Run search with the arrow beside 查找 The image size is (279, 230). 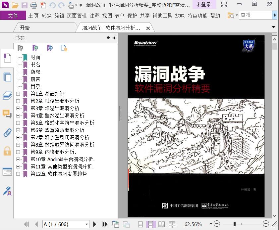click(x=275, y=16)
